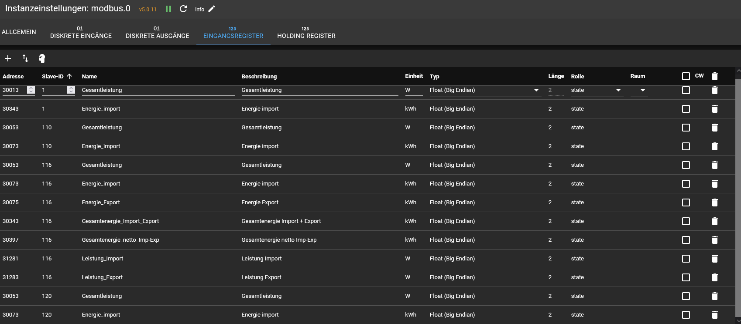The image size is (741, 324).
Task: Click the Beschreibung column header
Action: click(259, 77)
